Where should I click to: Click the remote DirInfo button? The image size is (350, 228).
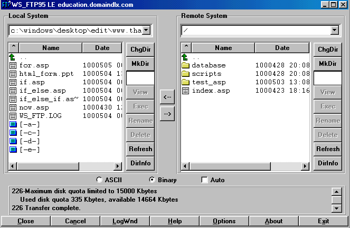[328, 163]
